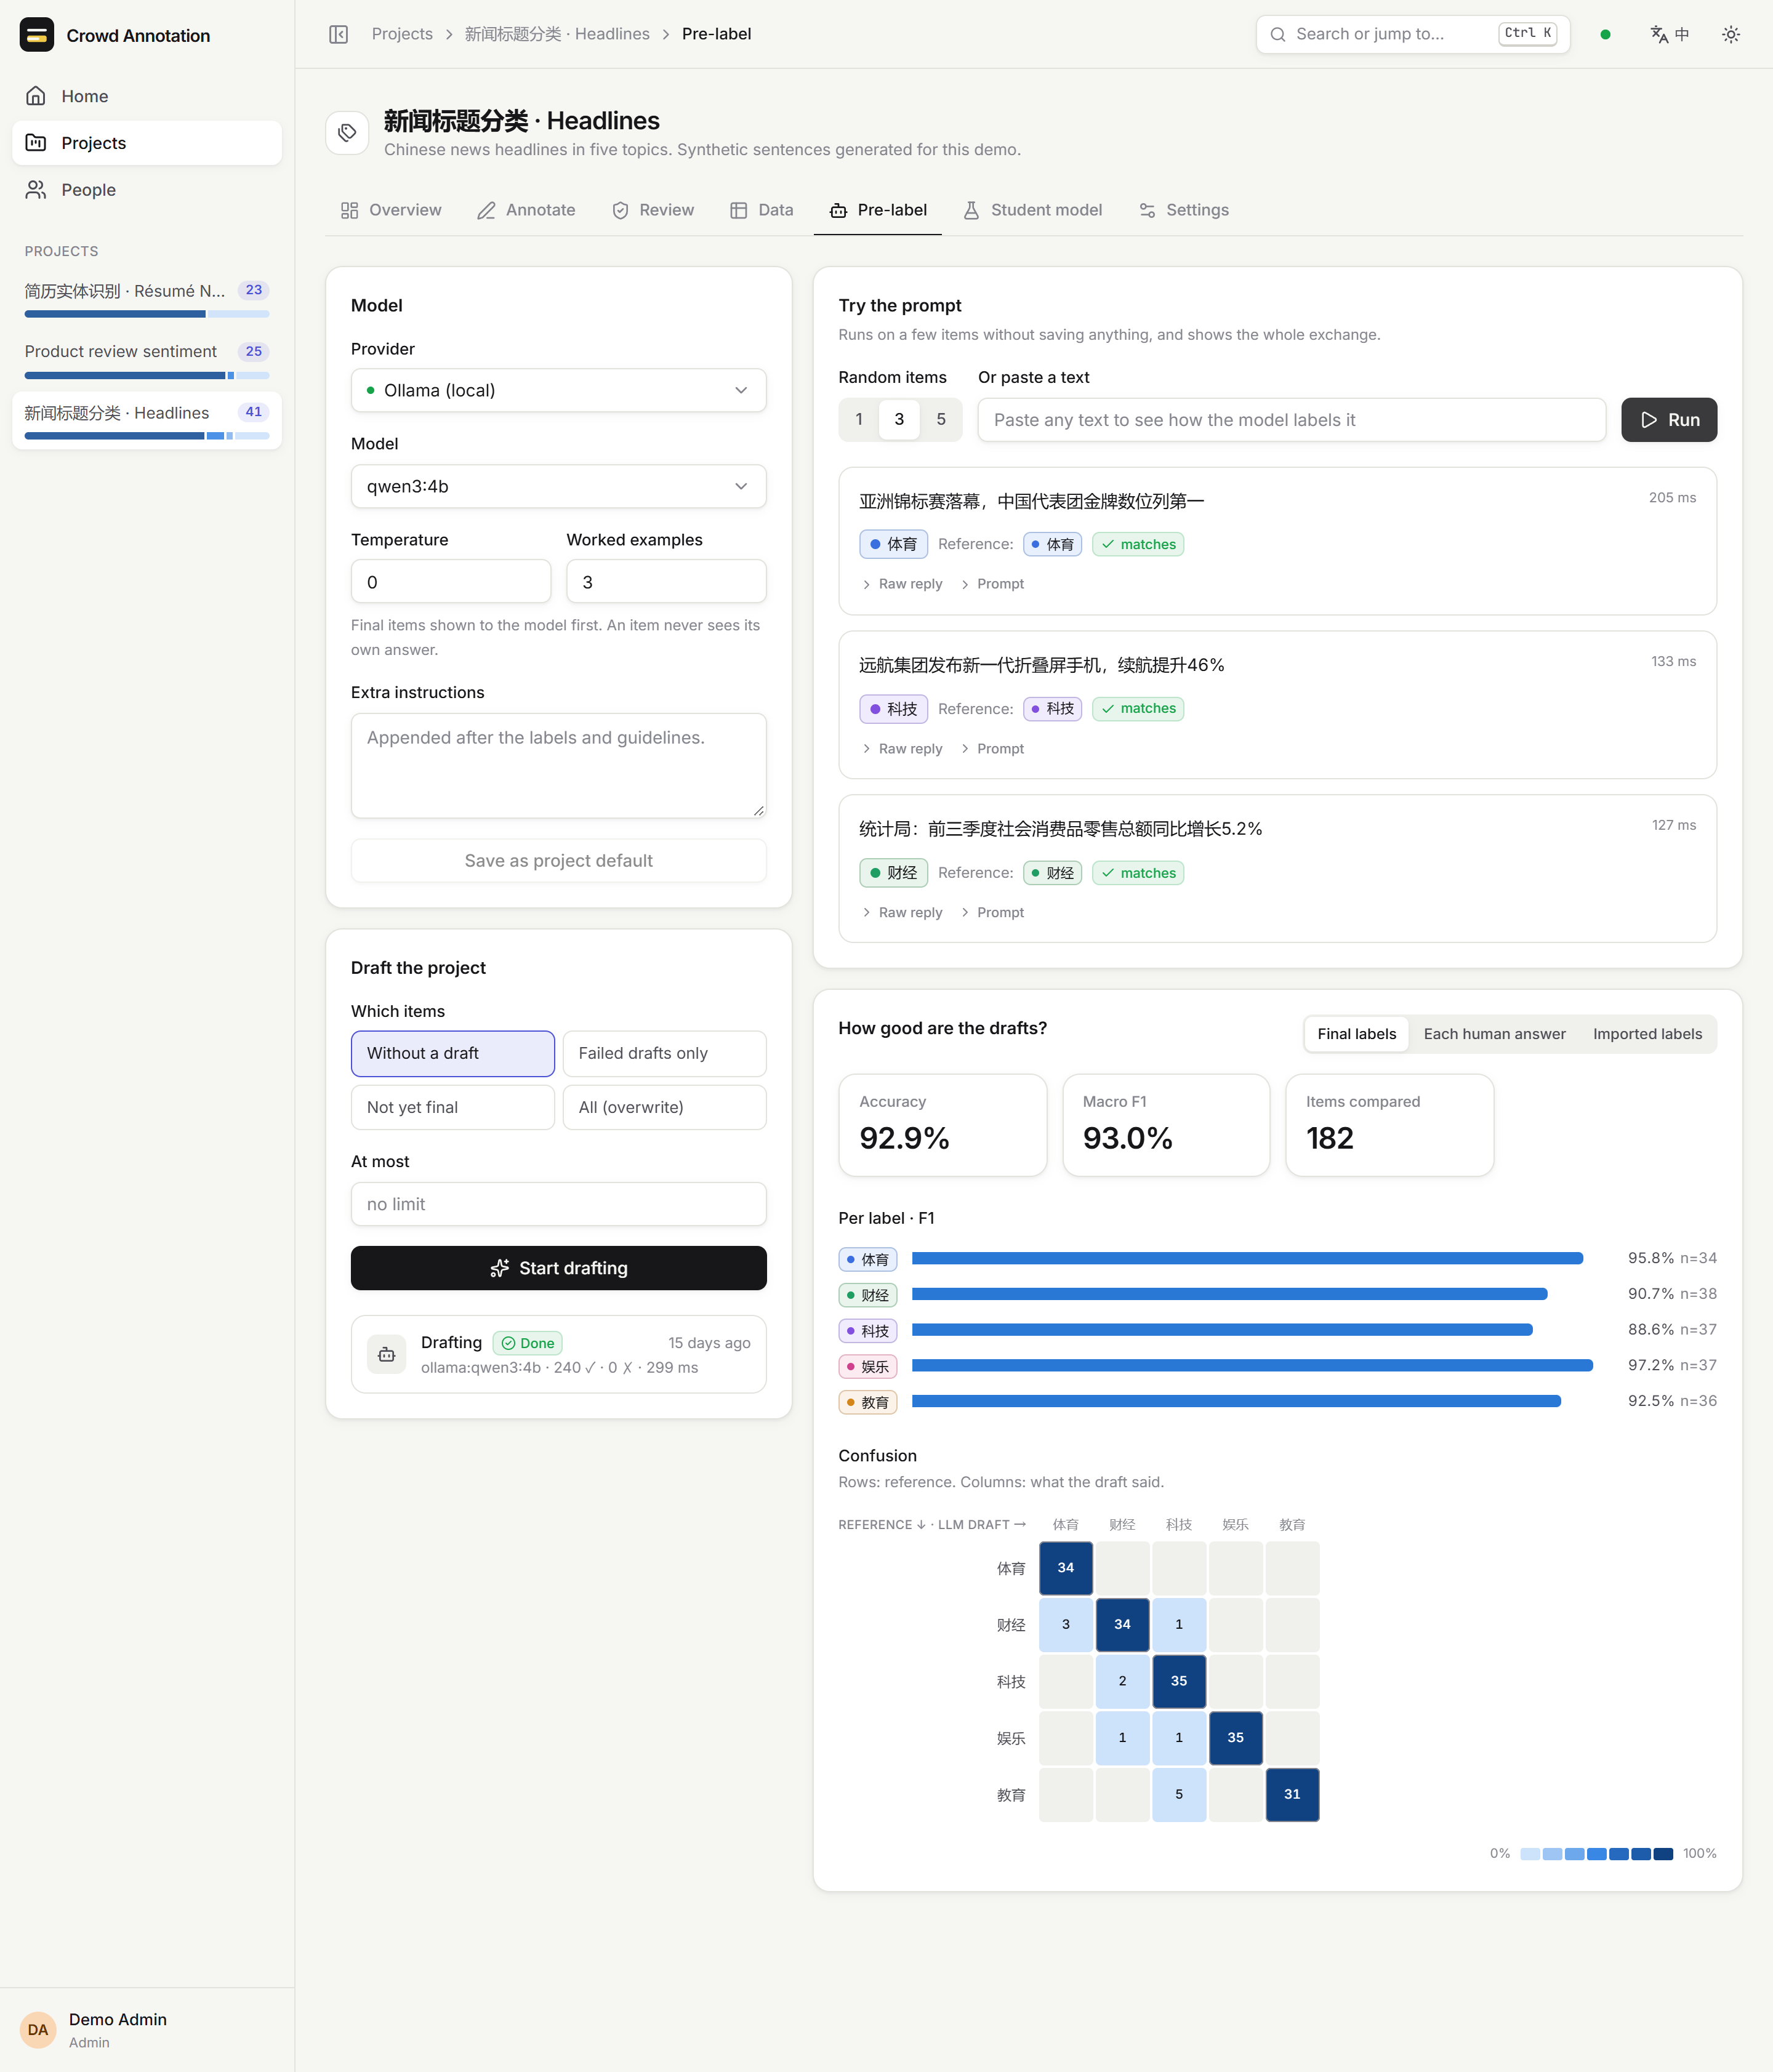Switch to Each human answer tab
This screenshot has width=1773, height=2072.
(1494, 1034)
